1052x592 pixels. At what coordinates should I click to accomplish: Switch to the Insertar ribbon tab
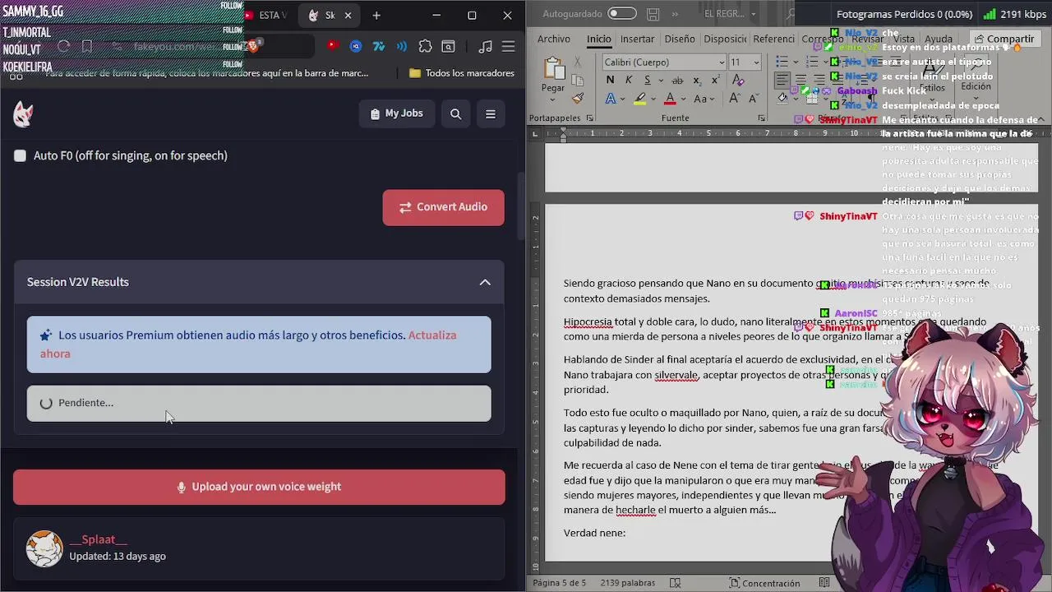[638, 39]
